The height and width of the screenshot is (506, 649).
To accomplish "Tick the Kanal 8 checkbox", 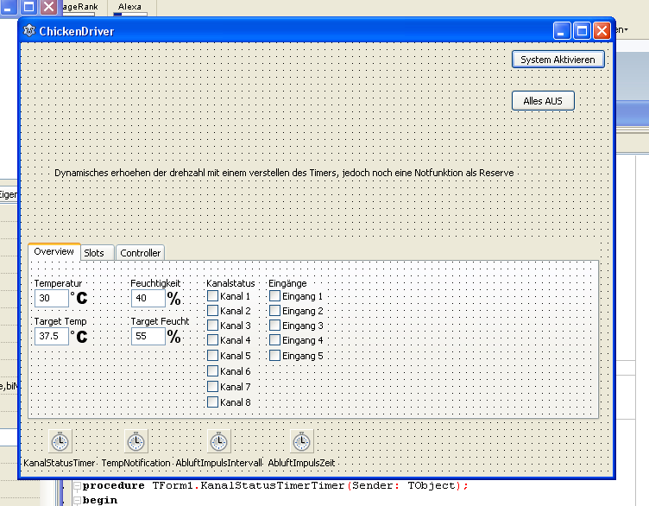I will point(212,402).
